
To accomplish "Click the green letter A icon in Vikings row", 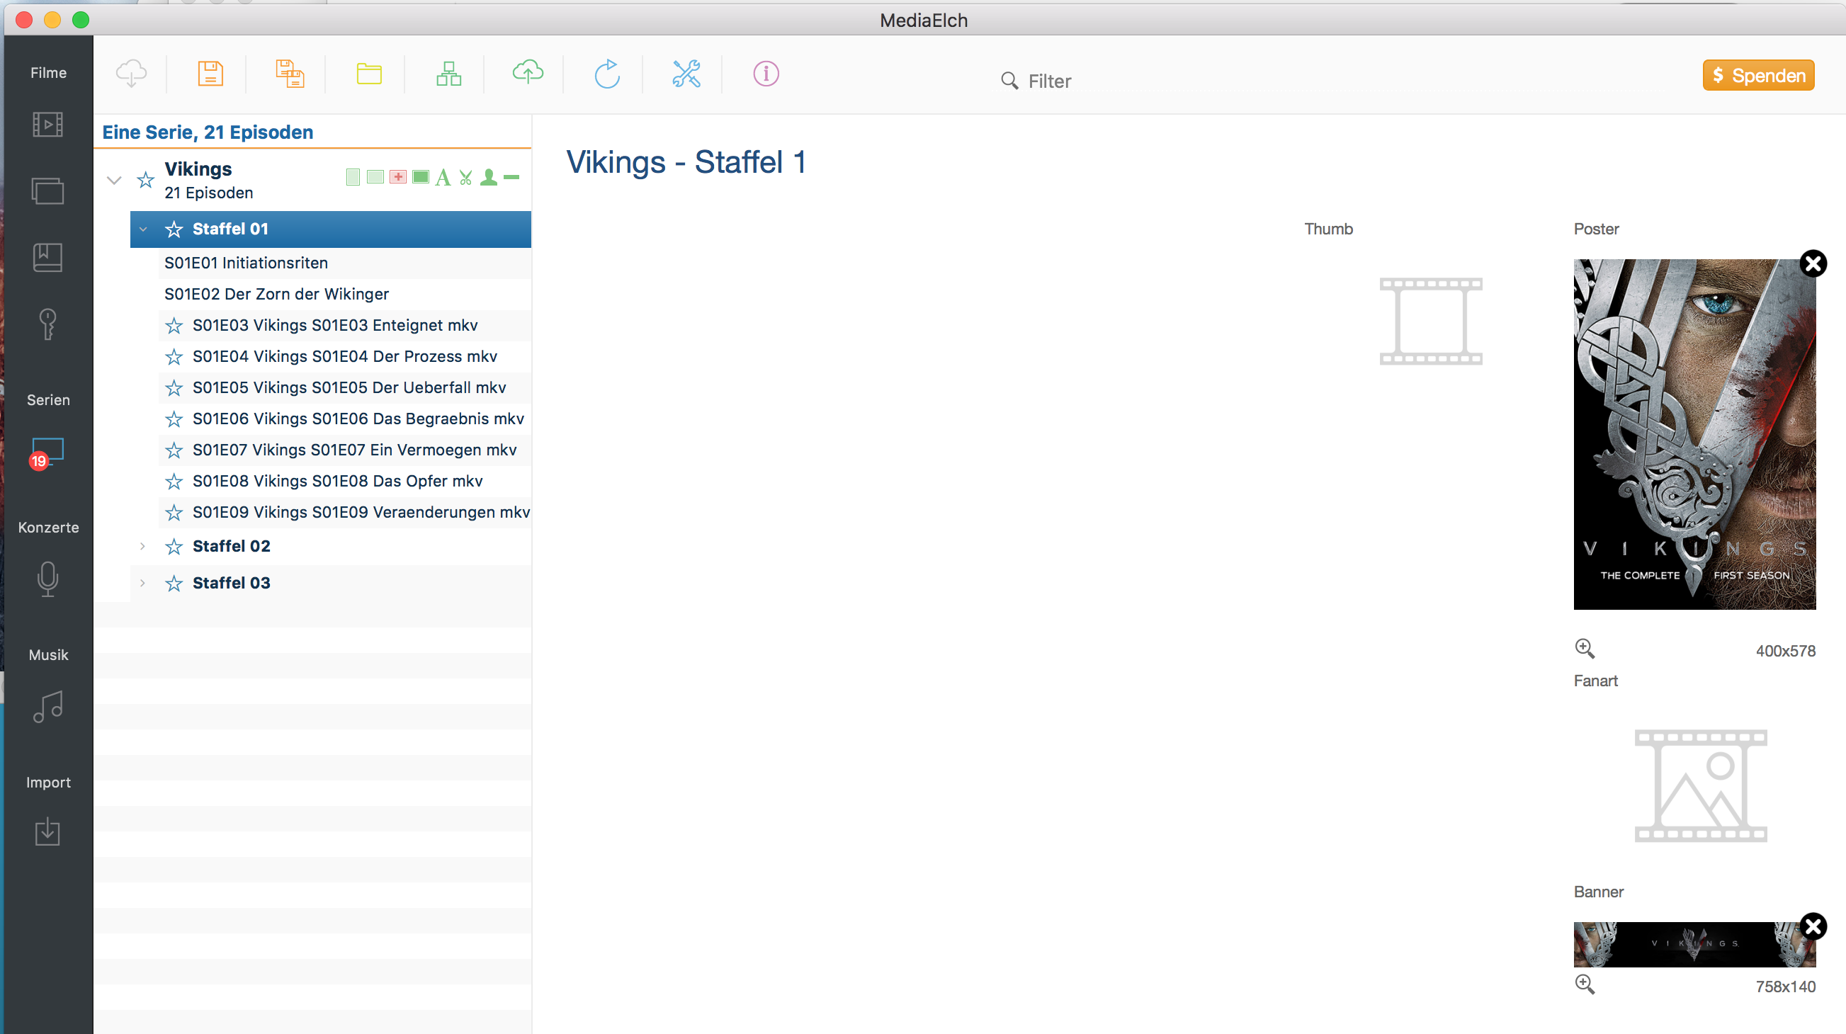I will point(443,178).
